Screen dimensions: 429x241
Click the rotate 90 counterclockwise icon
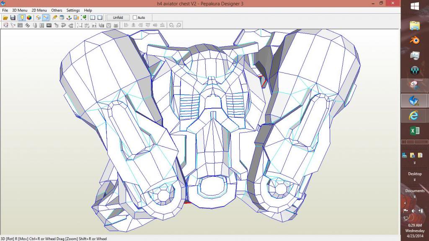[x=171, y=25]
